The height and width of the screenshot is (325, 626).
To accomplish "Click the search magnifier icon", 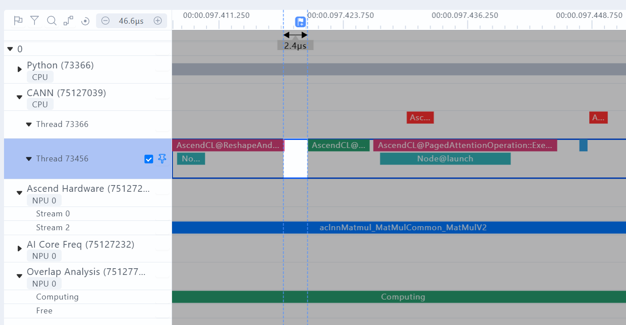I will pos(52,21).
